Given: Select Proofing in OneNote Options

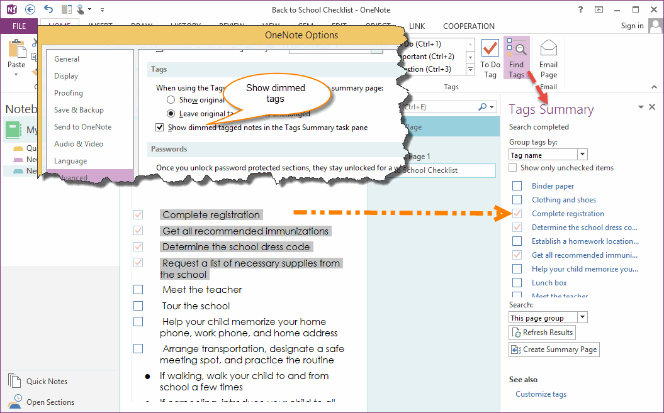Looking at the screenshot, I should tap(68, 92).
